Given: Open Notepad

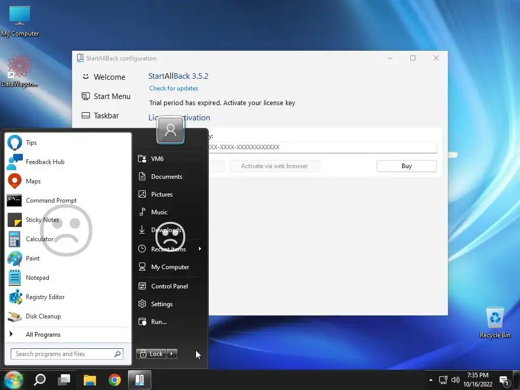Looking at the screenshot, I should (68, 278).
